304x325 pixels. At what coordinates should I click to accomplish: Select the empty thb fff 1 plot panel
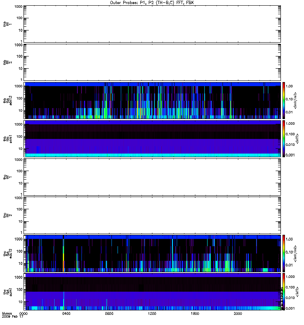point(152,24)
